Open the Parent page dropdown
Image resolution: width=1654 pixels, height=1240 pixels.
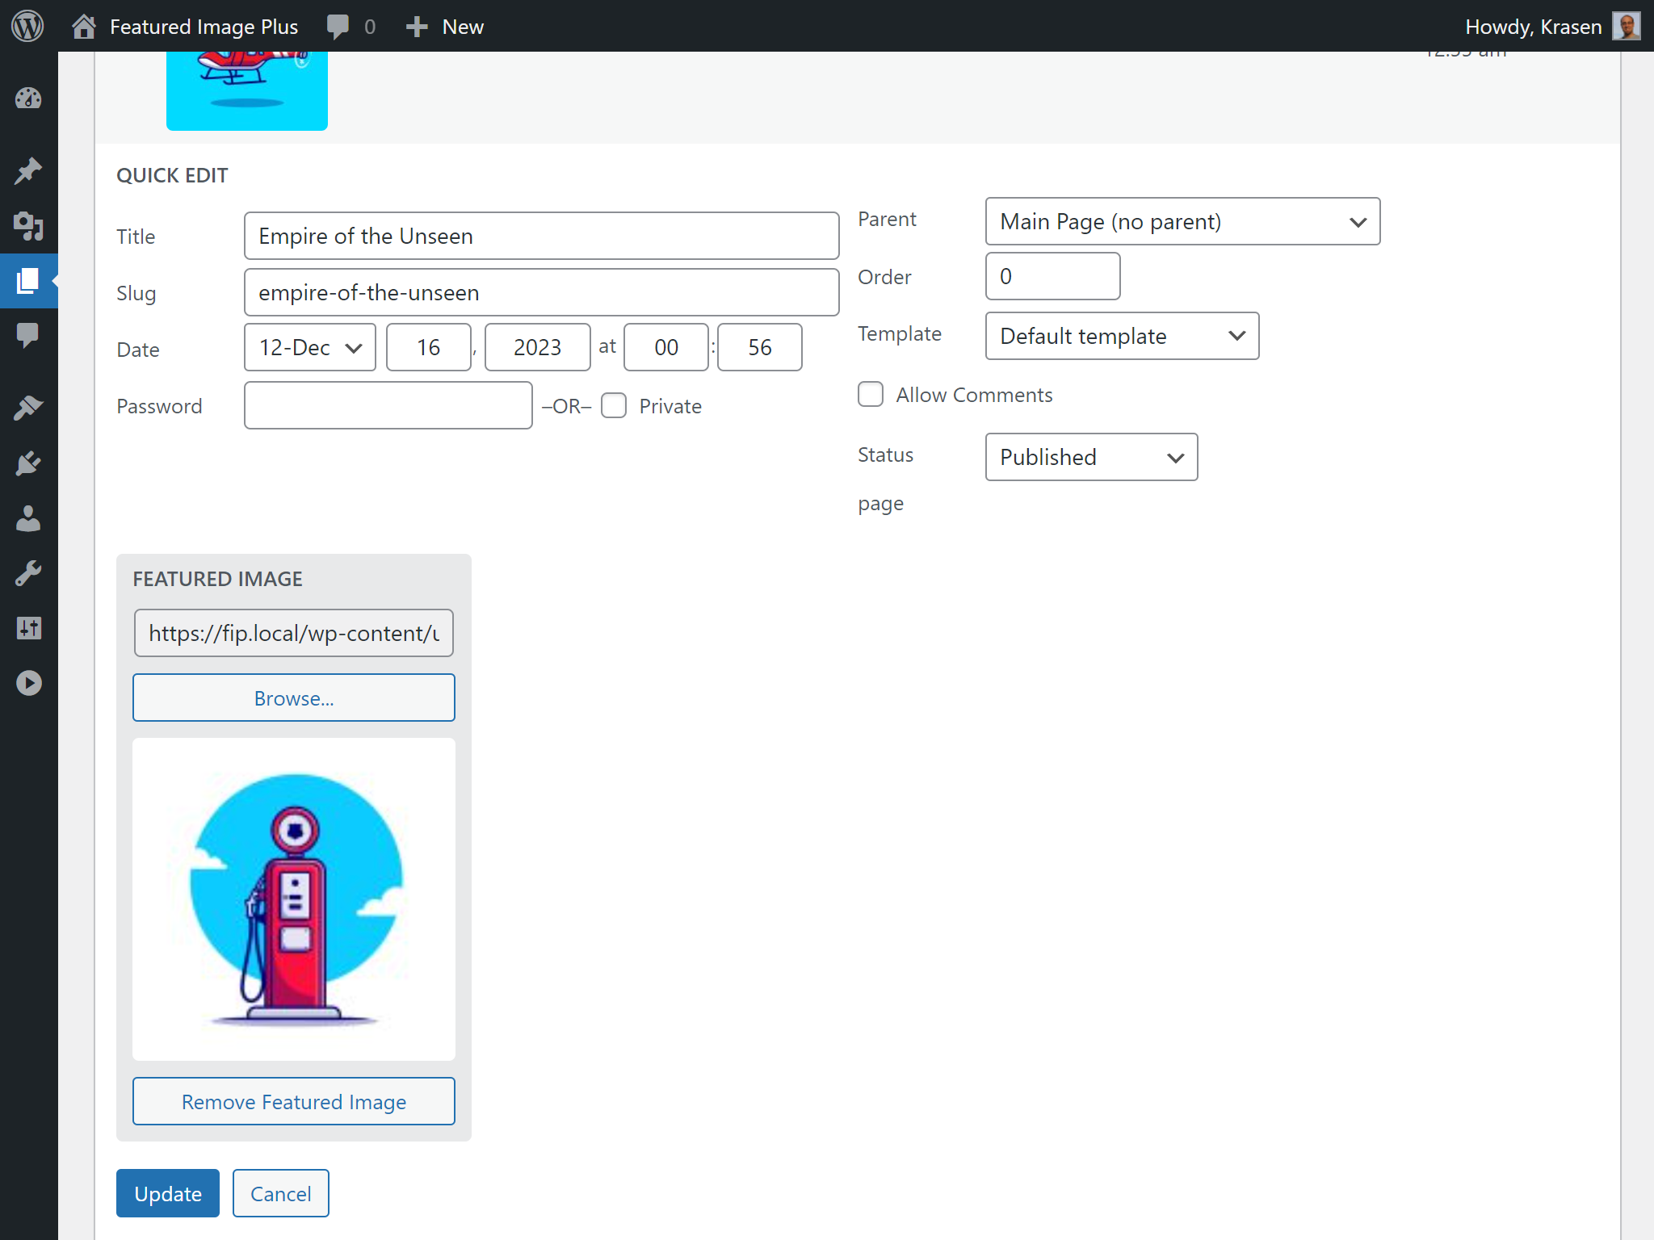point(1182,221)
